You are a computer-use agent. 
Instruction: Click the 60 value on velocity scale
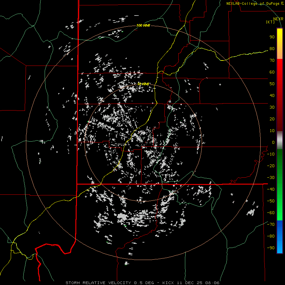(272, 72)
